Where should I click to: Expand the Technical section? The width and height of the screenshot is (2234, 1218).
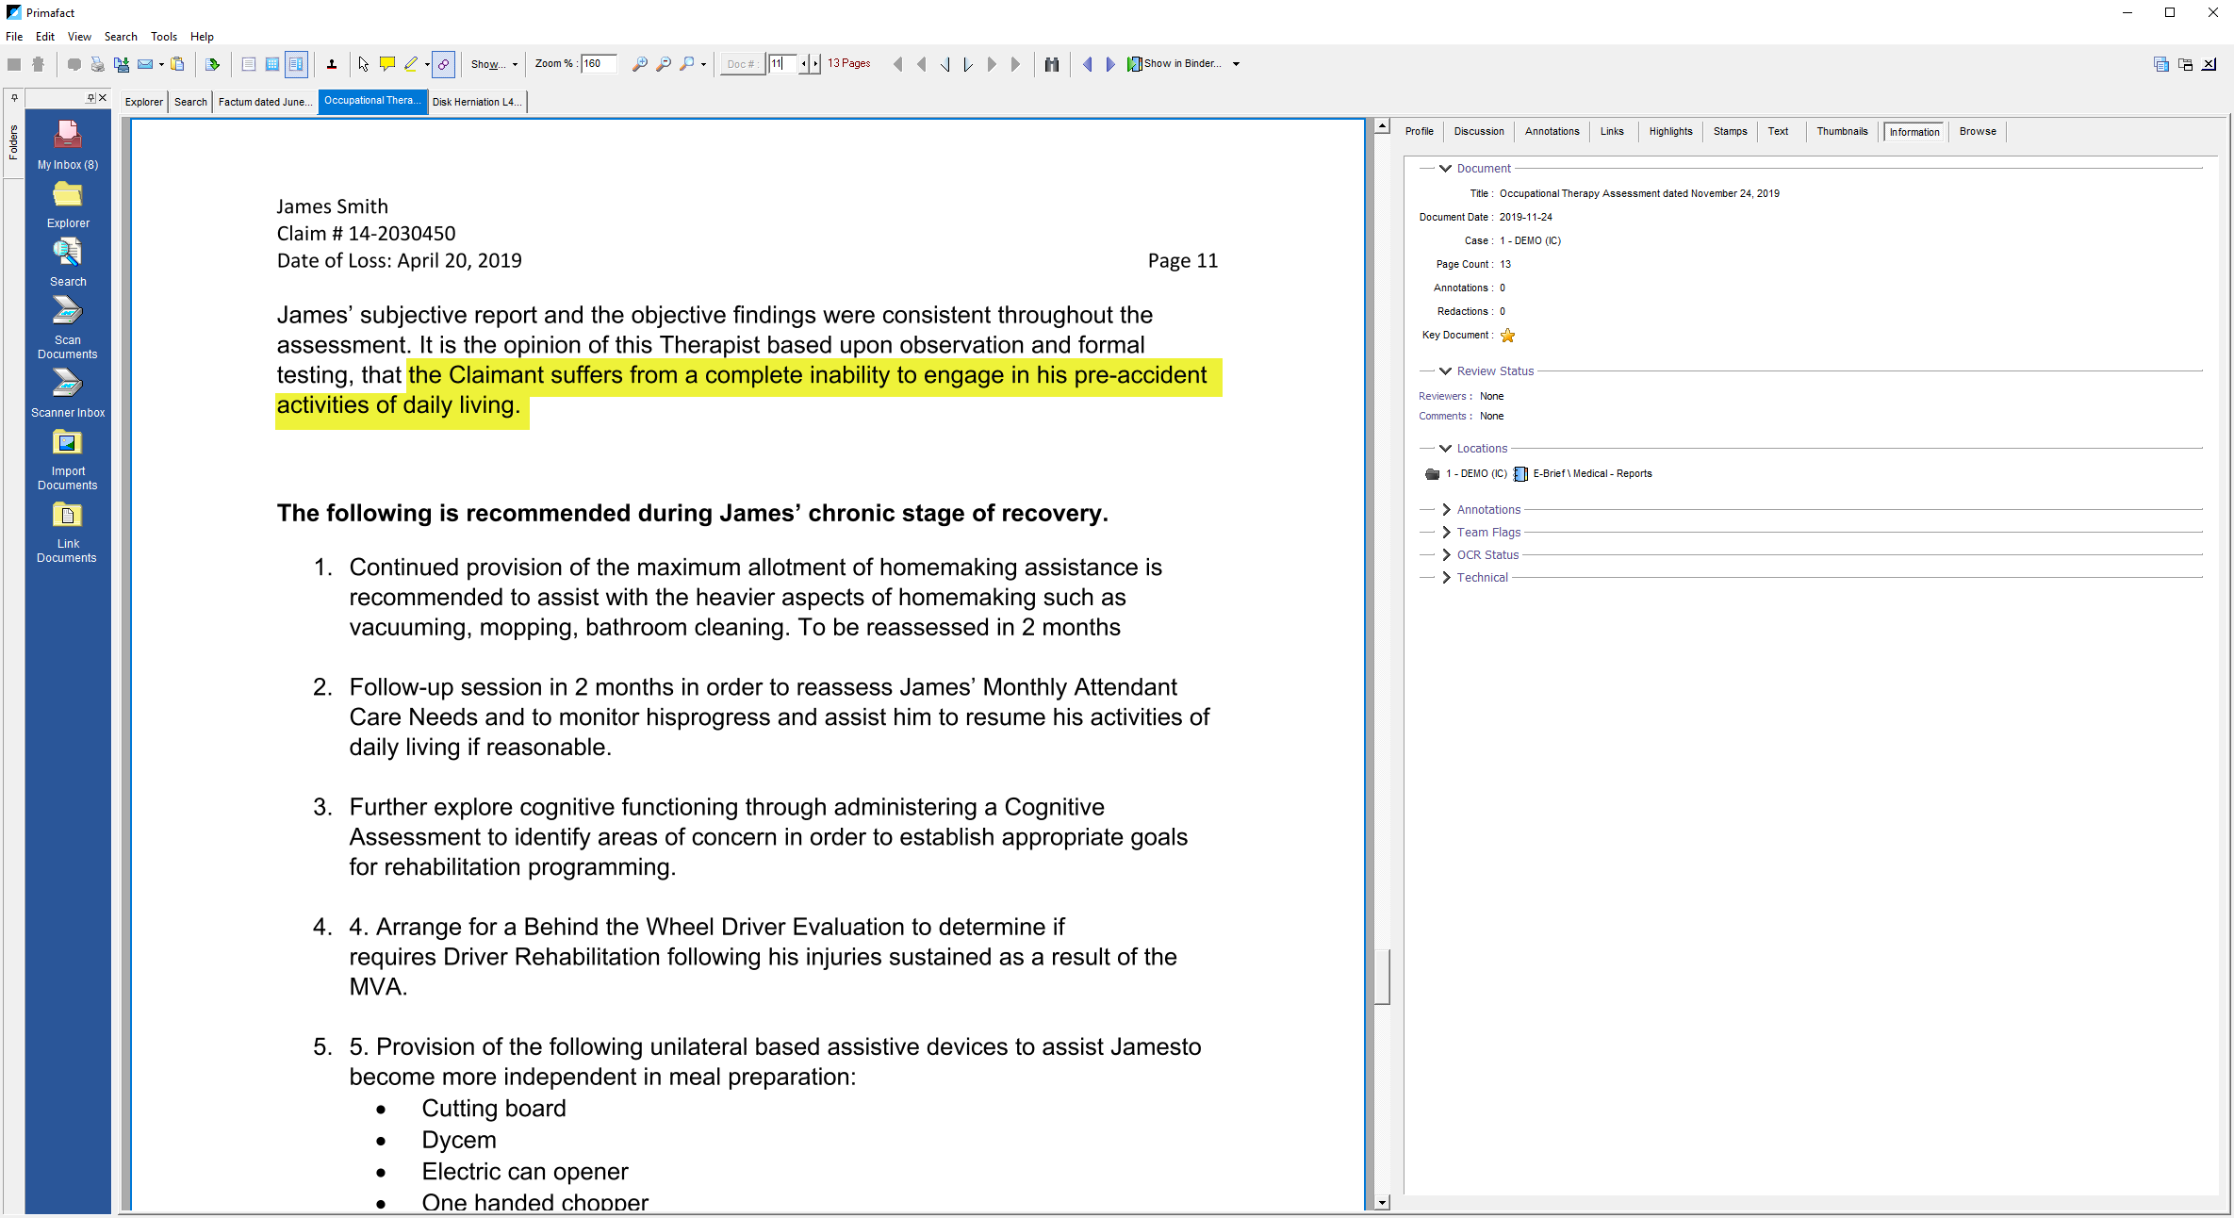[1444, 576]
